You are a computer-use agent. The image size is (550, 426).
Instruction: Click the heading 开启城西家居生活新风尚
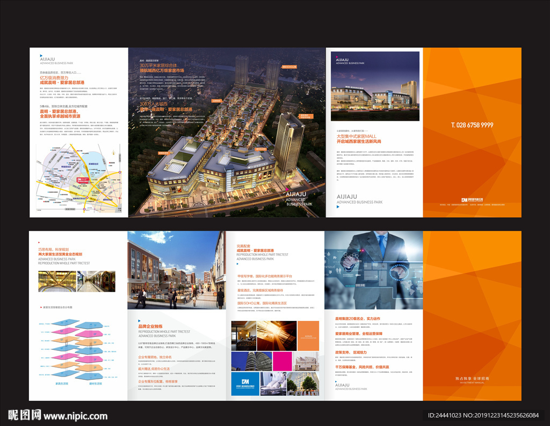[358, 141]
